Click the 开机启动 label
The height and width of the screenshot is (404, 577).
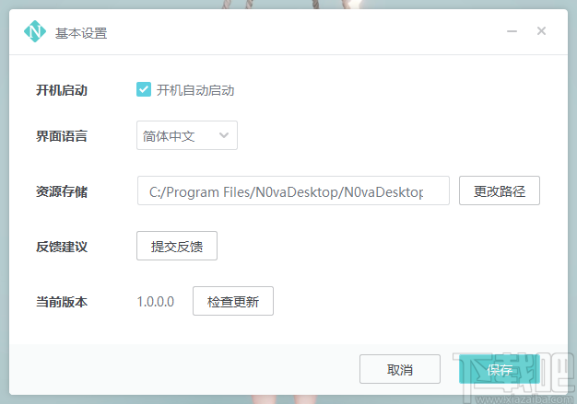pos(62,90)
